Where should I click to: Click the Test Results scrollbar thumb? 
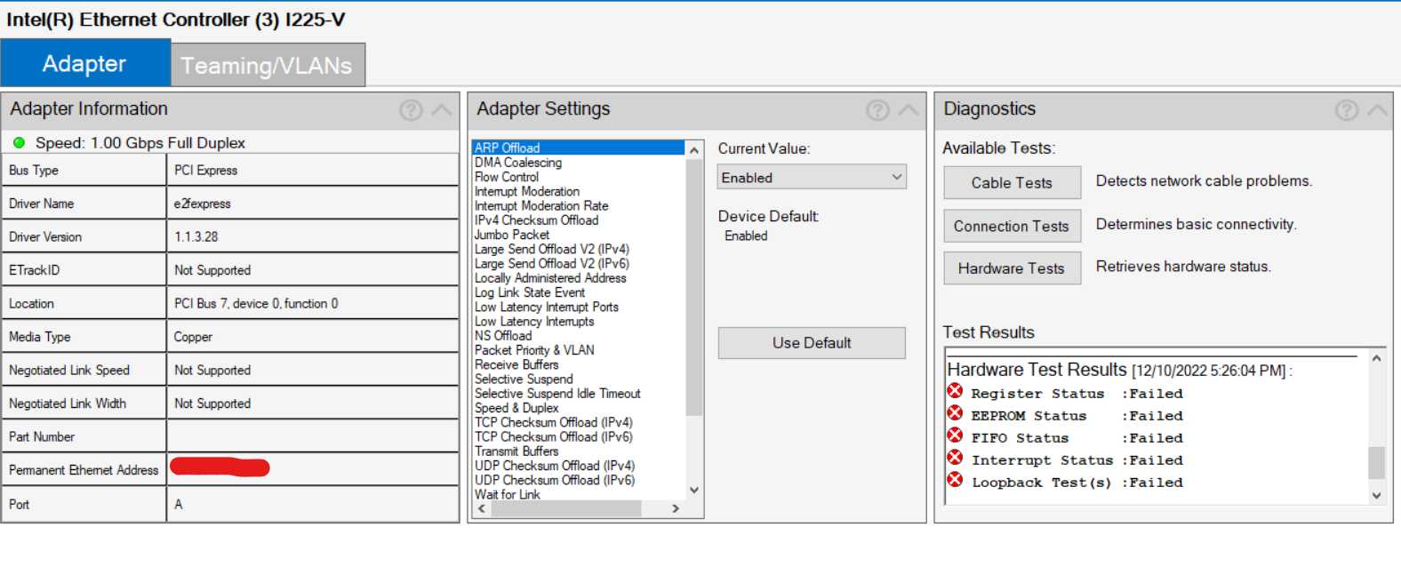coord(1376,462)
